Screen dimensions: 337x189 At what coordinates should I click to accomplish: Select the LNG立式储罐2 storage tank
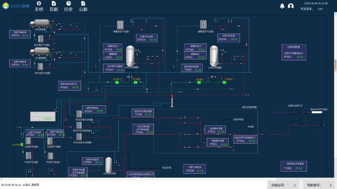[214, 56]
